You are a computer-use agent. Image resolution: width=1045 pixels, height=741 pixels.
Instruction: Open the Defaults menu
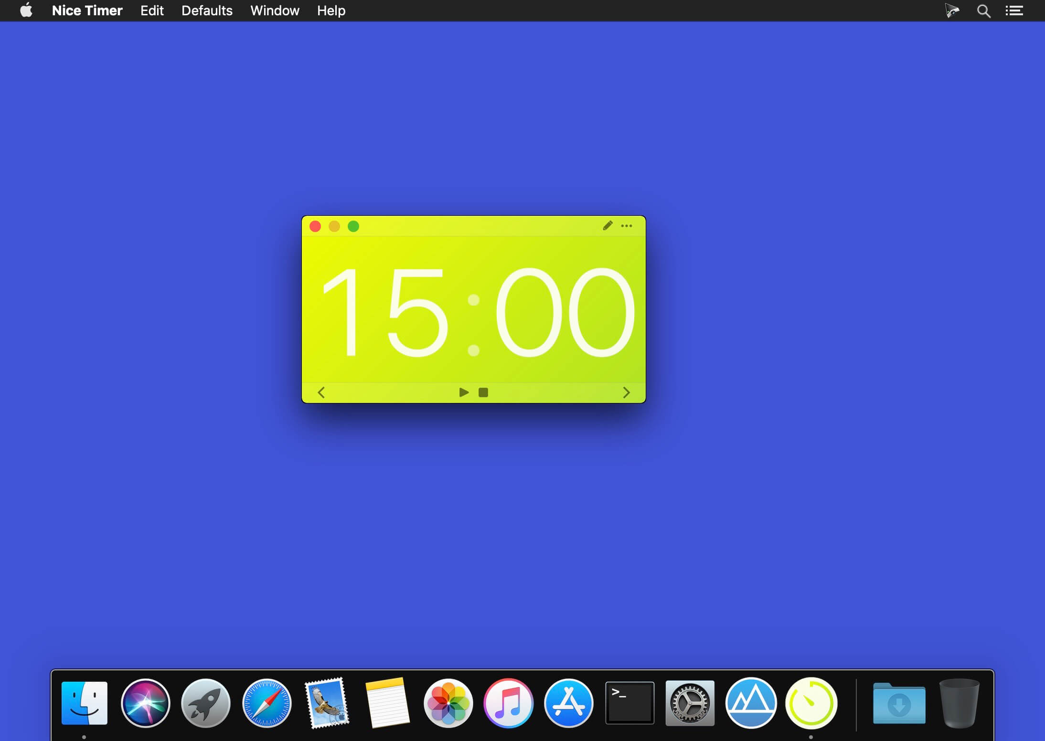point(207,11)
